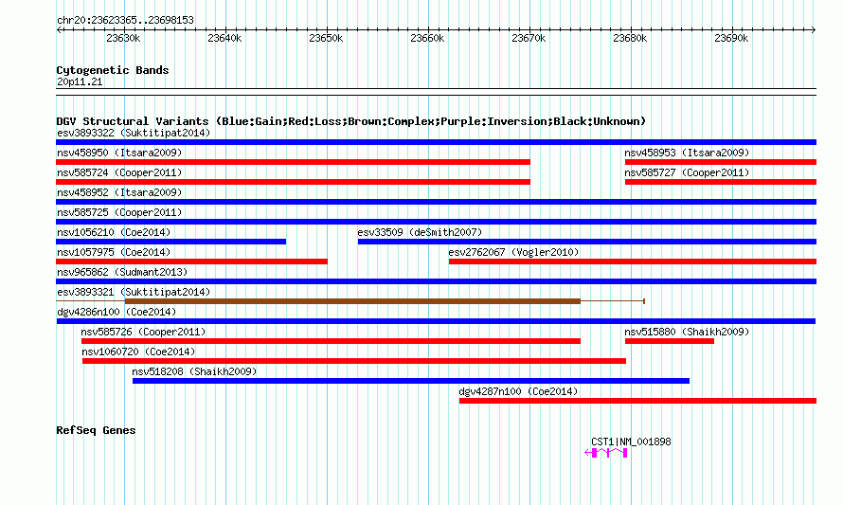
Task: Click the 23660k ruler mark
Action: coord(427,38)
